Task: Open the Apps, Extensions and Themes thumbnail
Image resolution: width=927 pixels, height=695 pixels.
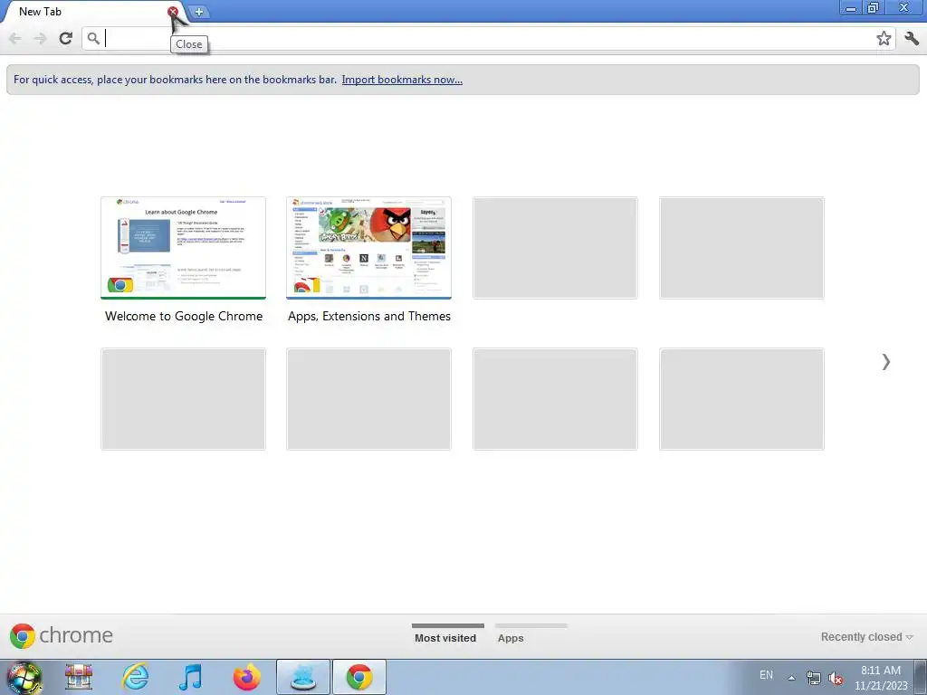Action: pos(369,248)
